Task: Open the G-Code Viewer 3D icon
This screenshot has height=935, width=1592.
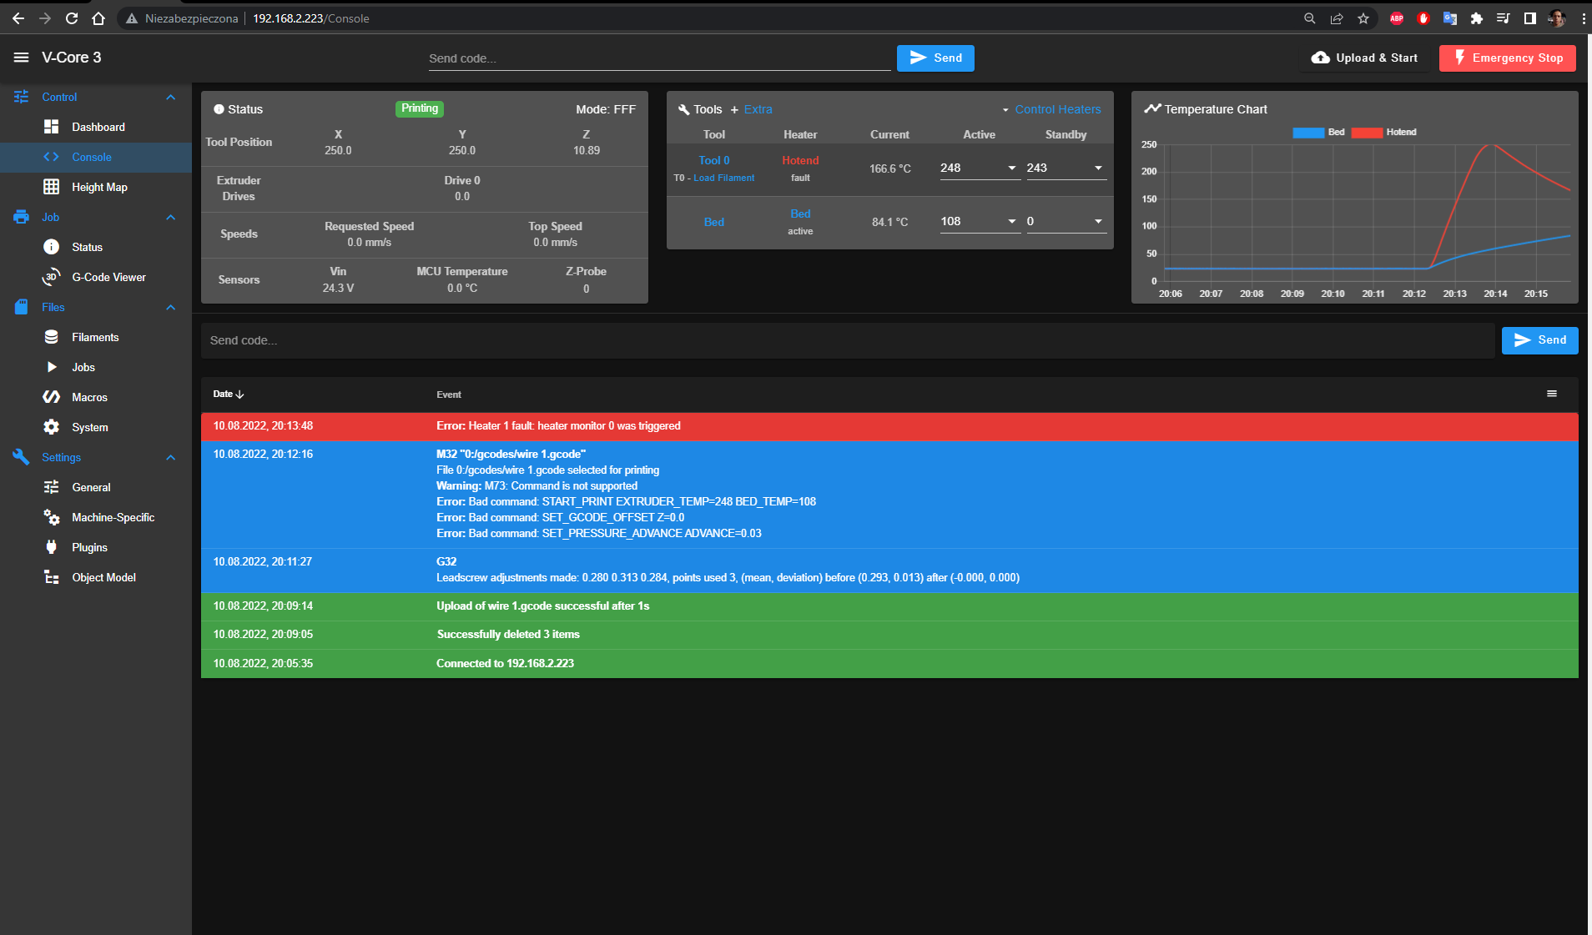Action: [52, 277]
